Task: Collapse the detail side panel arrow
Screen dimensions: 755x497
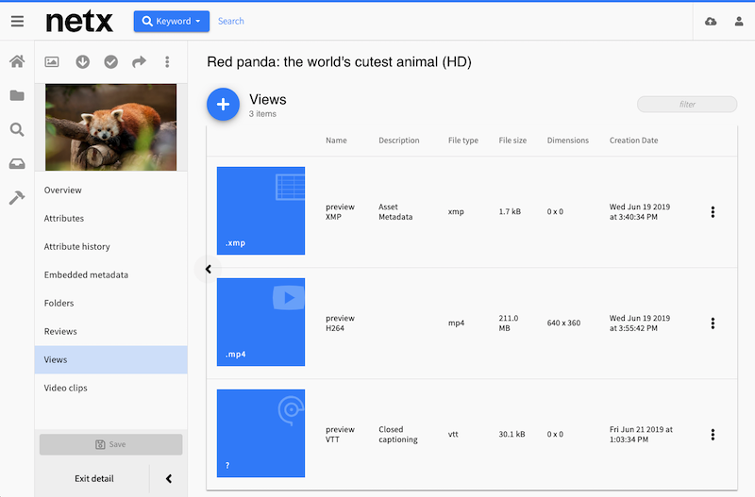Action: point(208,269)
